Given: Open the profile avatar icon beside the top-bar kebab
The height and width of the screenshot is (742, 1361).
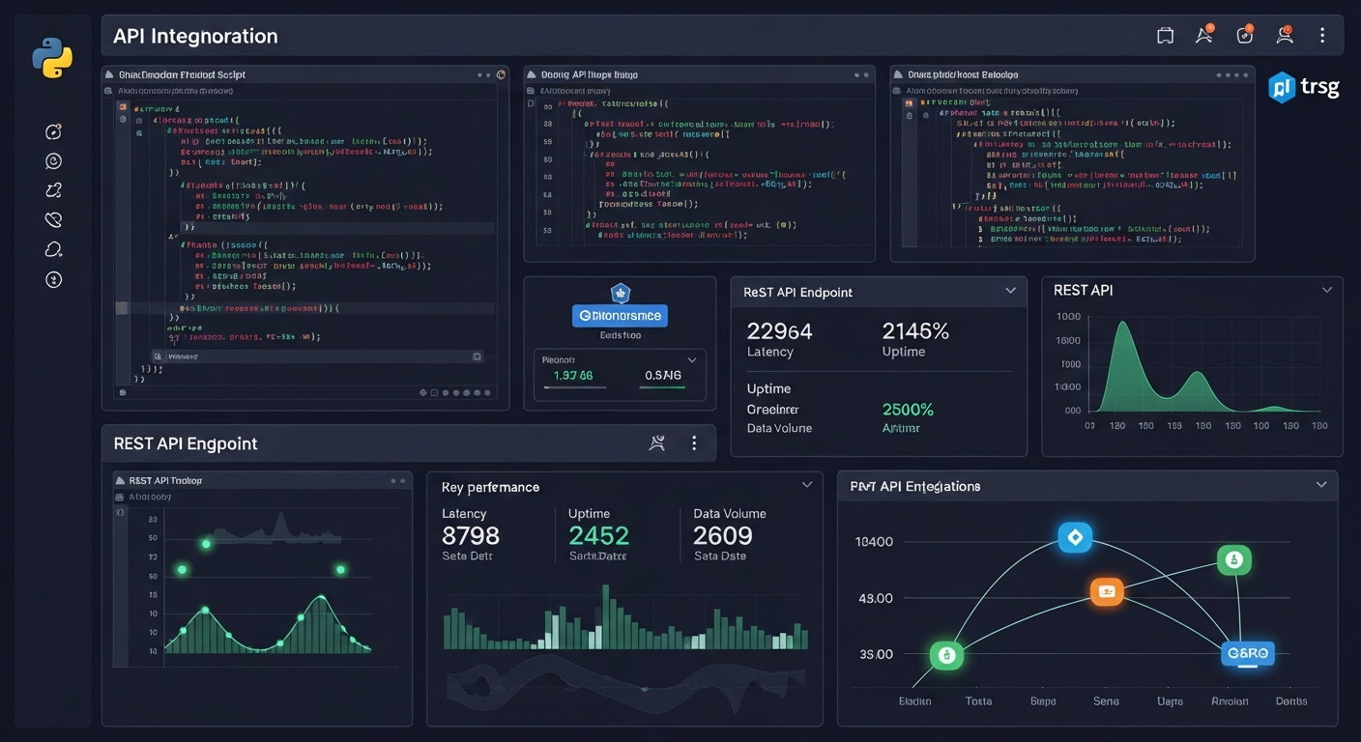Looking at the screenshot, I should [x=1285, y=35].
